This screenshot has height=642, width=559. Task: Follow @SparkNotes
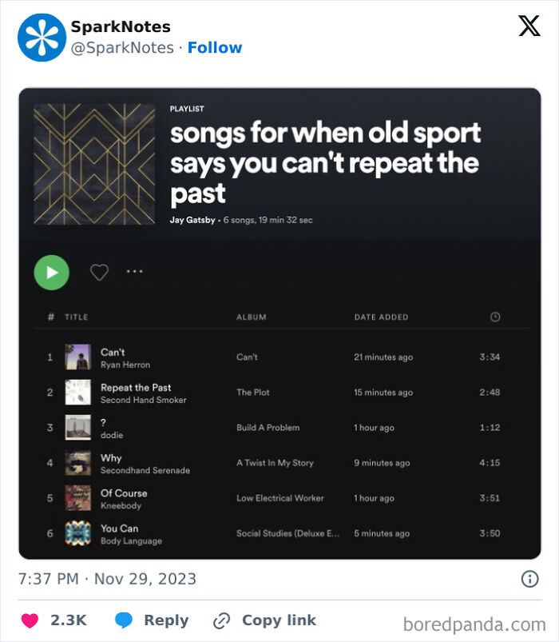pos(216,47)
